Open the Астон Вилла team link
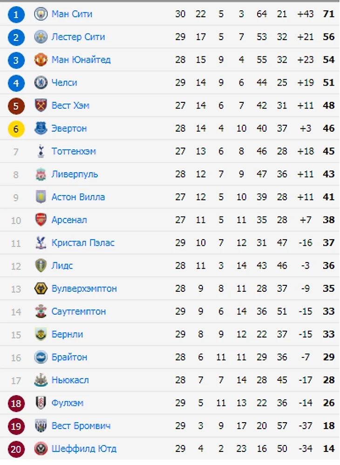 tap(78, 197)
